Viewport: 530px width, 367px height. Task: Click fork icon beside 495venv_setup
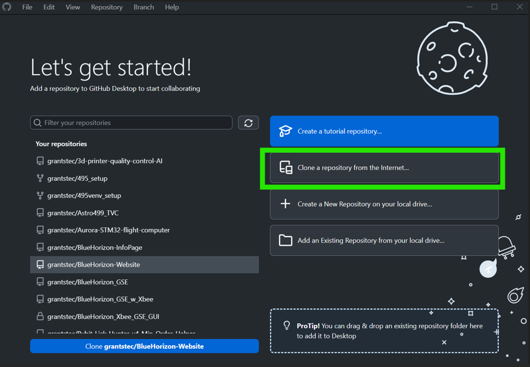click(40, 196)
